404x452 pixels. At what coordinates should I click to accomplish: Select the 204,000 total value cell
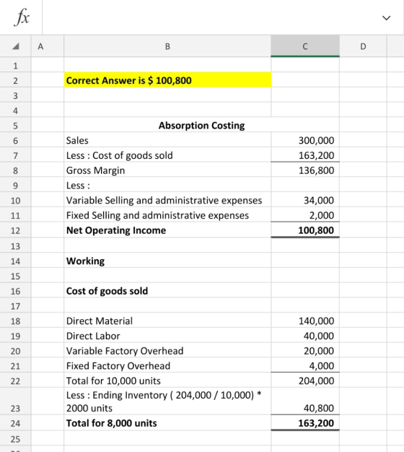tap(305, 381)
